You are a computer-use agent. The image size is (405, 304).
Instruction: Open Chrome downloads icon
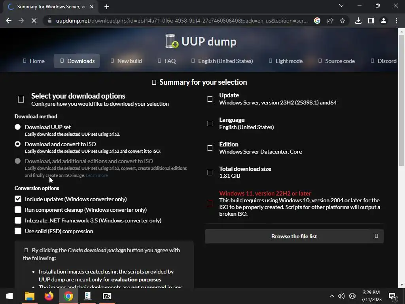coord(358,21)
